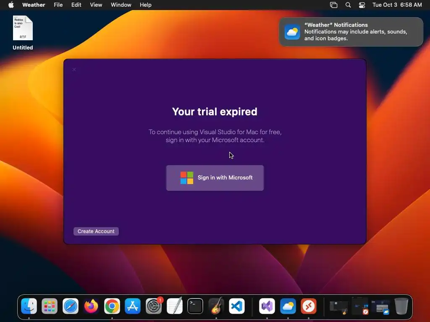Restore the minimized Remote Desktop window in Dock

[359, 306]
